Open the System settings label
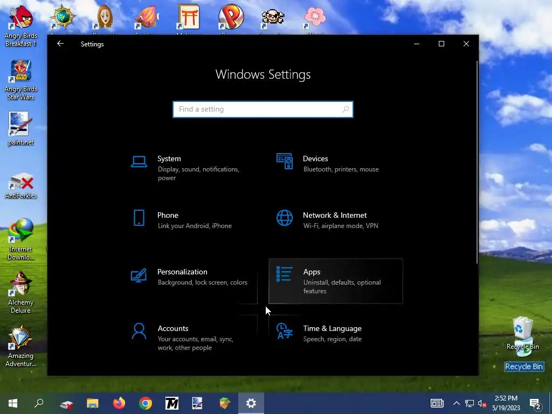This screenshot has width=552, height=414. click(169, 159)
